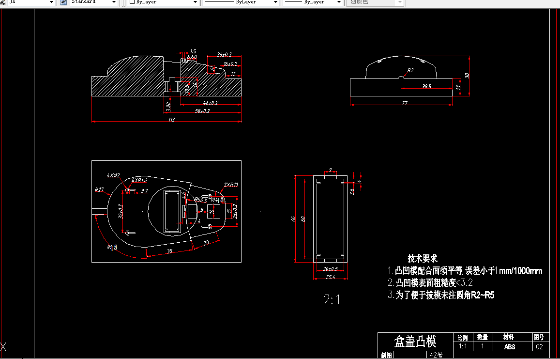
Task: Select the 30 height dimension
Action: [467, 76]
